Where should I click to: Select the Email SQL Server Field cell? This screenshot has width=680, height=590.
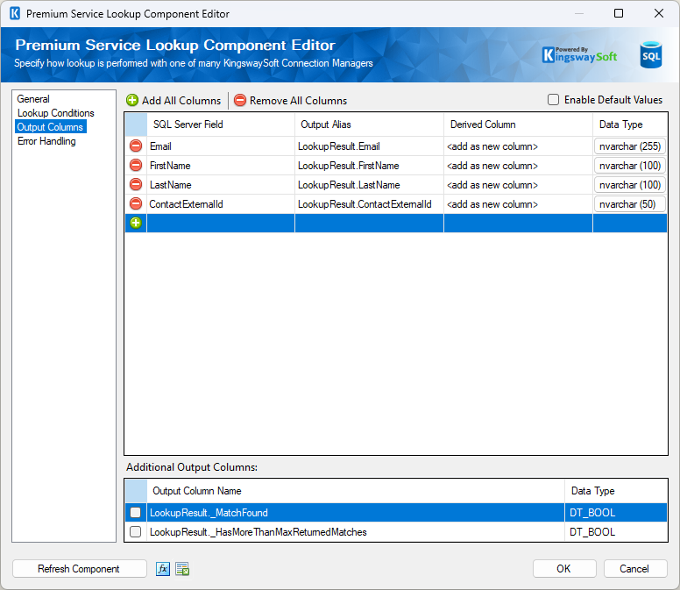point(221,146)
